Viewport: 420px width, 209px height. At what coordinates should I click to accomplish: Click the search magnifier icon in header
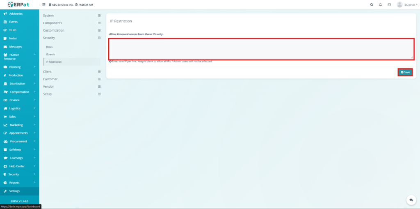click(x=372, y=5)
